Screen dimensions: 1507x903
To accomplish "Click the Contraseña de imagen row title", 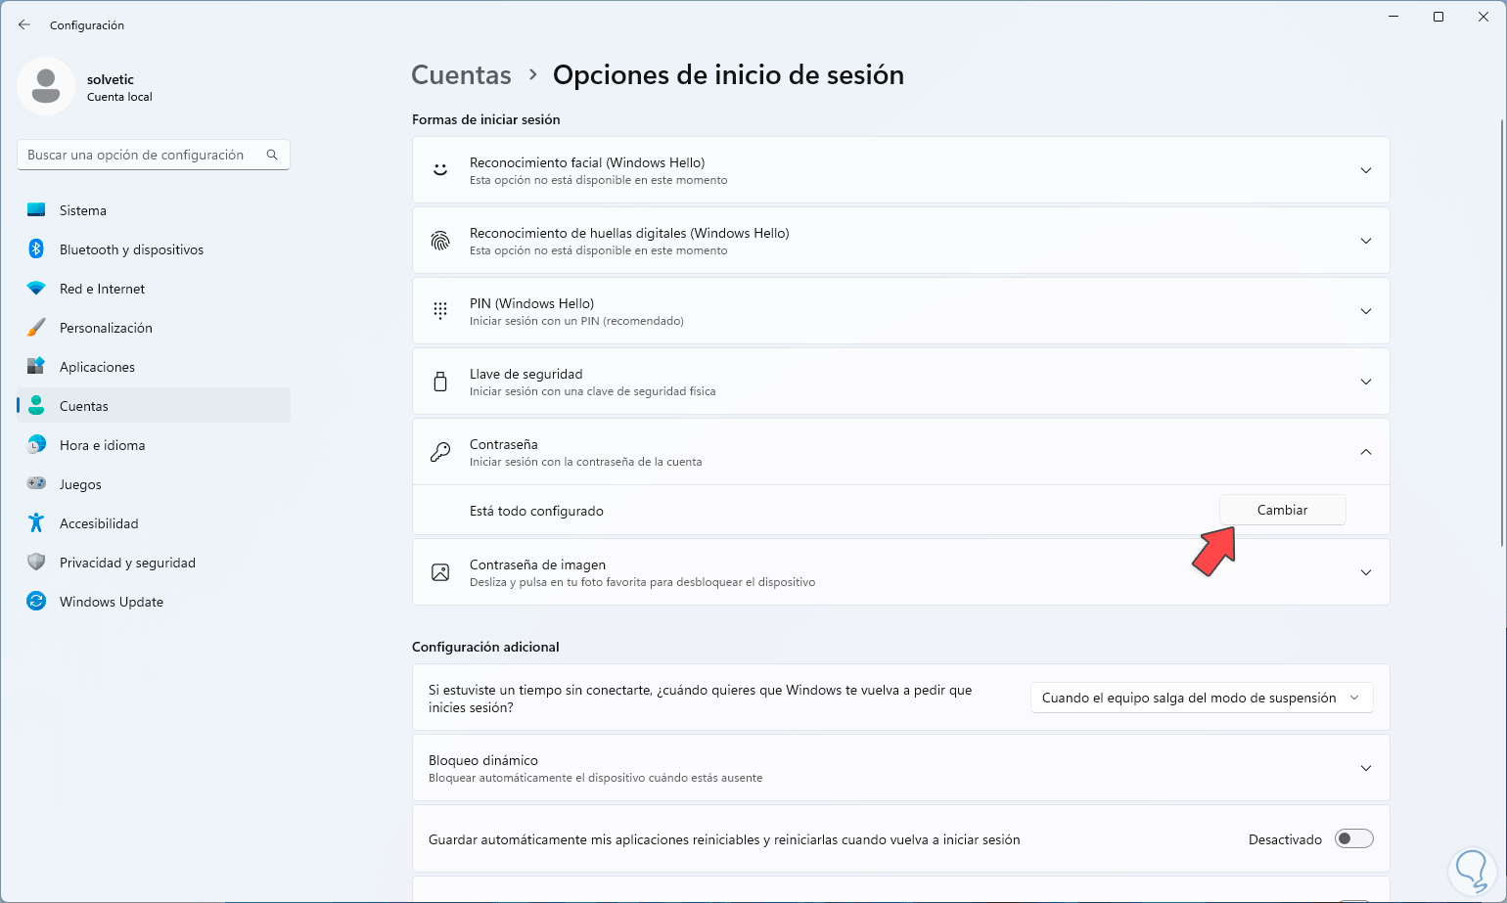I will (x=537, y=564).
